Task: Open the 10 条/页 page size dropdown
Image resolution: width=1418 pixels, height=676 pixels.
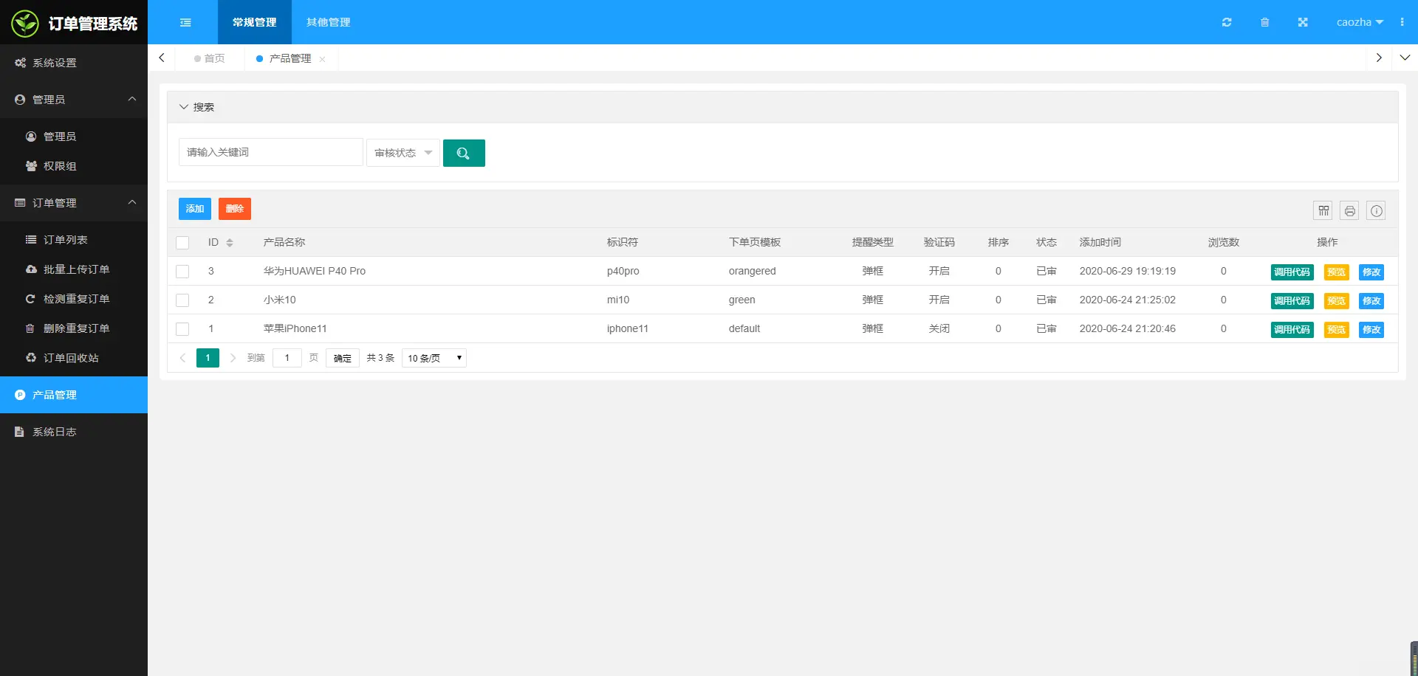Action: pyautogui.click(x=434, y=358)
